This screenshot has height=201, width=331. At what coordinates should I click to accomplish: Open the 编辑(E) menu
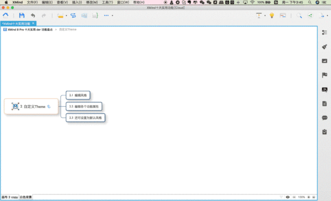coord(47,2)
